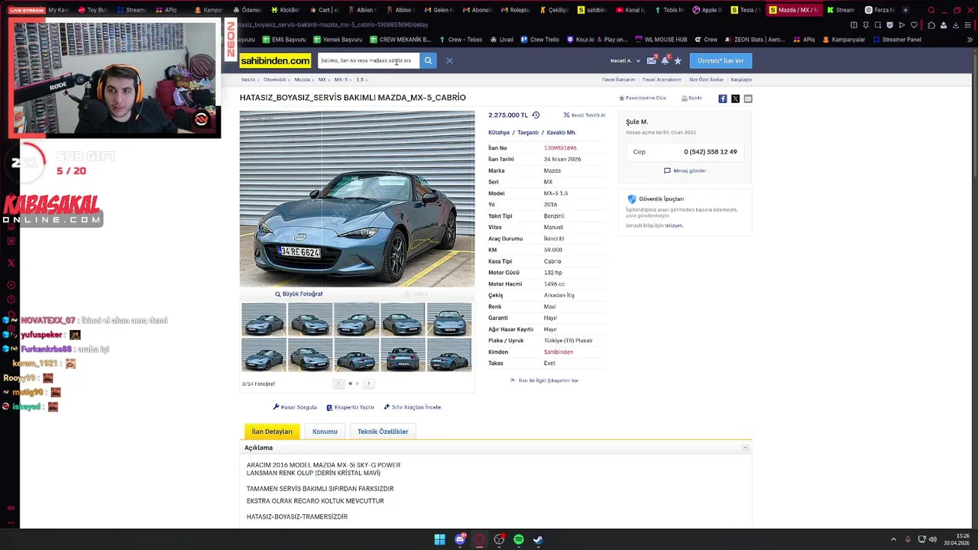Click İlan No 1309851696
Screen dimensions: 978x550
[x=560, y=148]
